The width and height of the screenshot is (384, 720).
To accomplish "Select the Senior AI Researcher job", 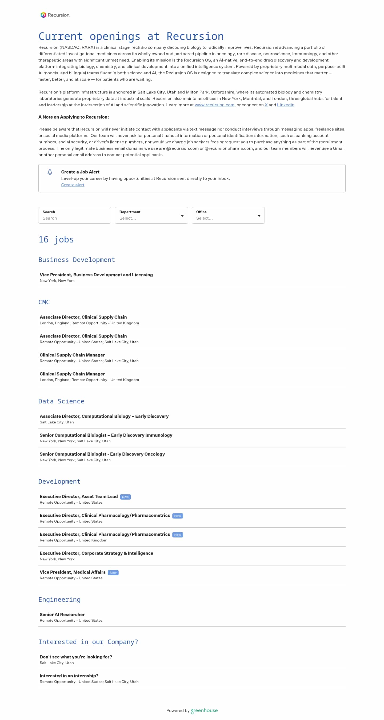I will pyautogui.click(x=192, y=617).
